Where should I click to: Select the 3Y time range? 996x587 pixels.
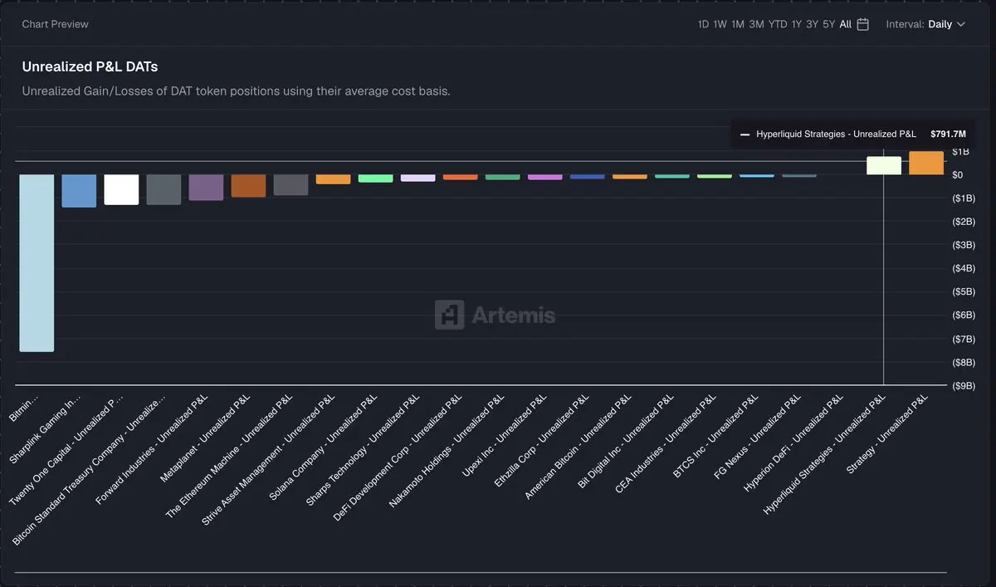point(812,24)
